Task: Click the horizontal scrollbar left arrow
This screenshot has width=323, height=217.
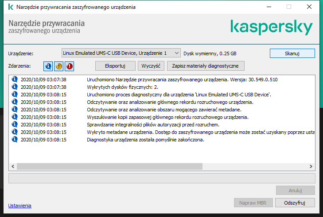Action: [12, 166]
